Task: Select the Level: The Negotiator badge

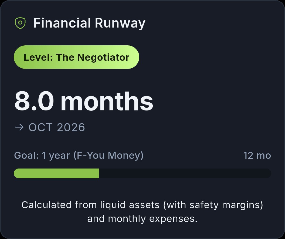Action: coord(76,57)
